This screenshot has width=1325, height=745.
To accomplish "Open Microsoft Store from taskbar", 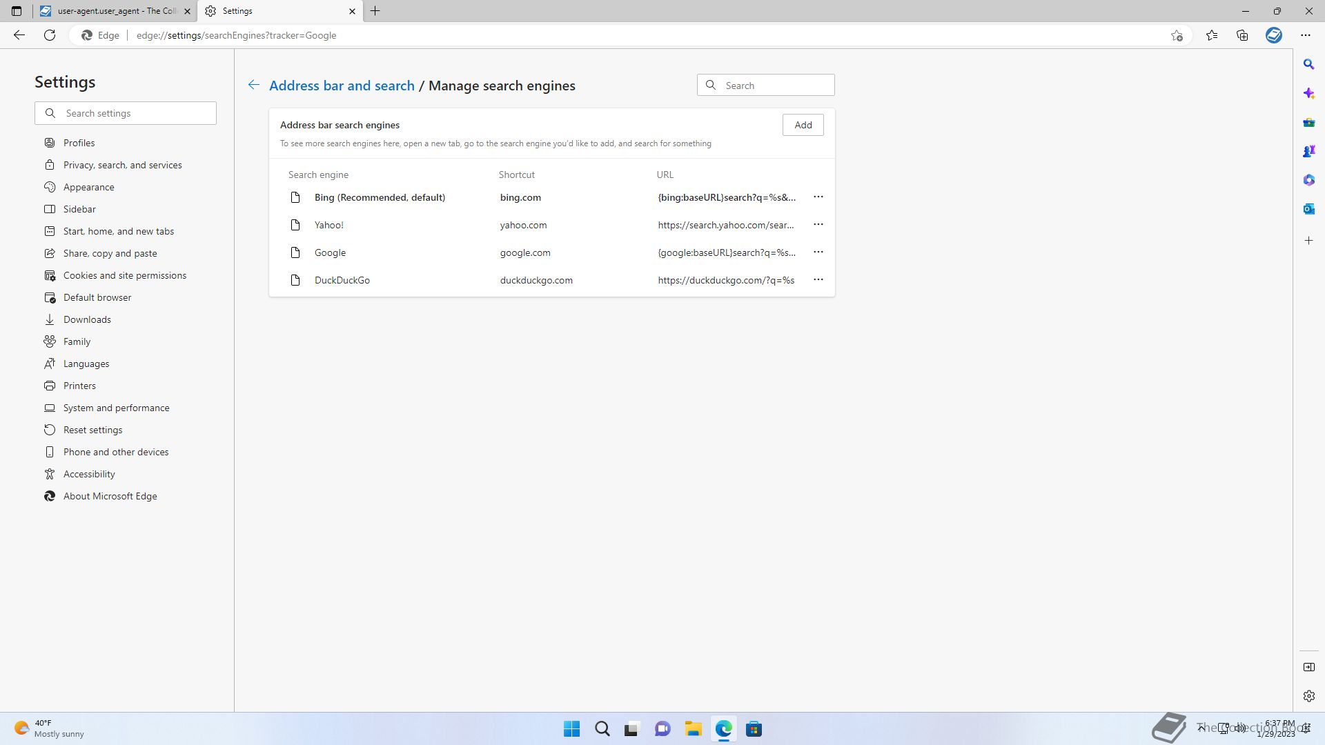I will [754, 729].
